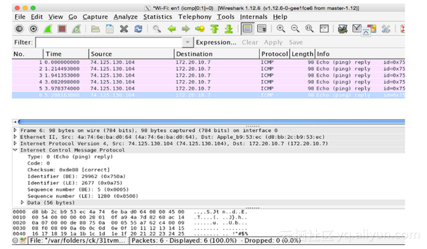Expand the Data (56 bytes) subtree
The width and height of the screenshot is (427, 249).
click(22, 202)
